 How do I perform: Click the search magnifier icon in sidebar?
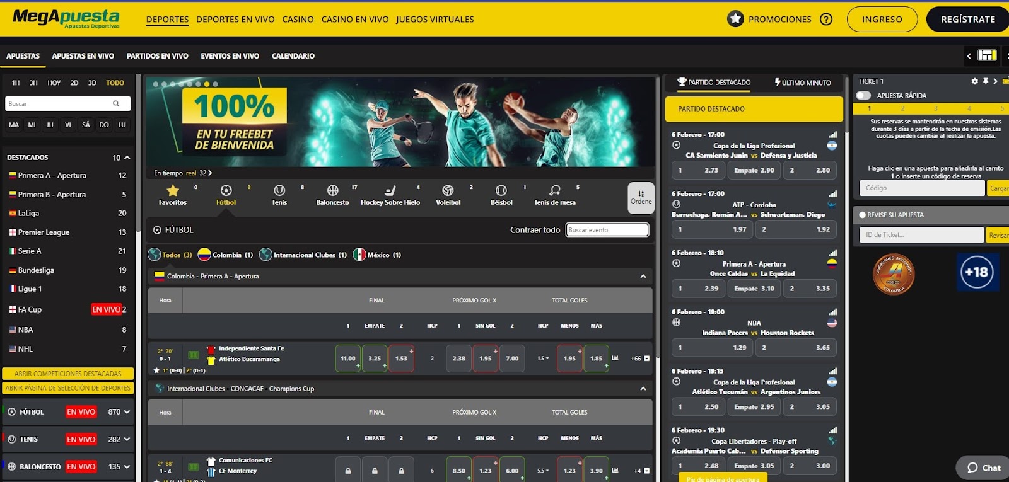pyautogui.click(x=116, y=103)
